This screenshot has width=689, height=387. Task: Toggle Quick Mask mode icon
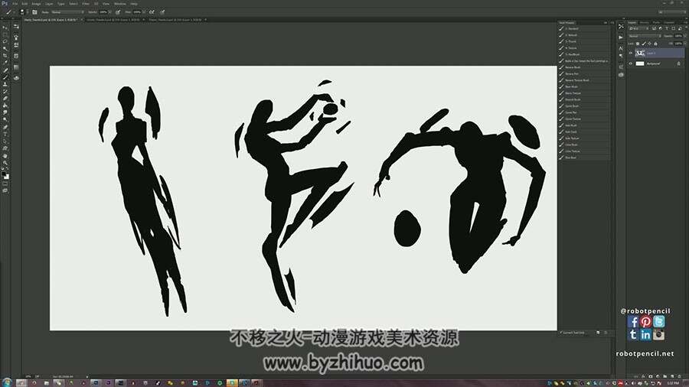click(5, 183)
